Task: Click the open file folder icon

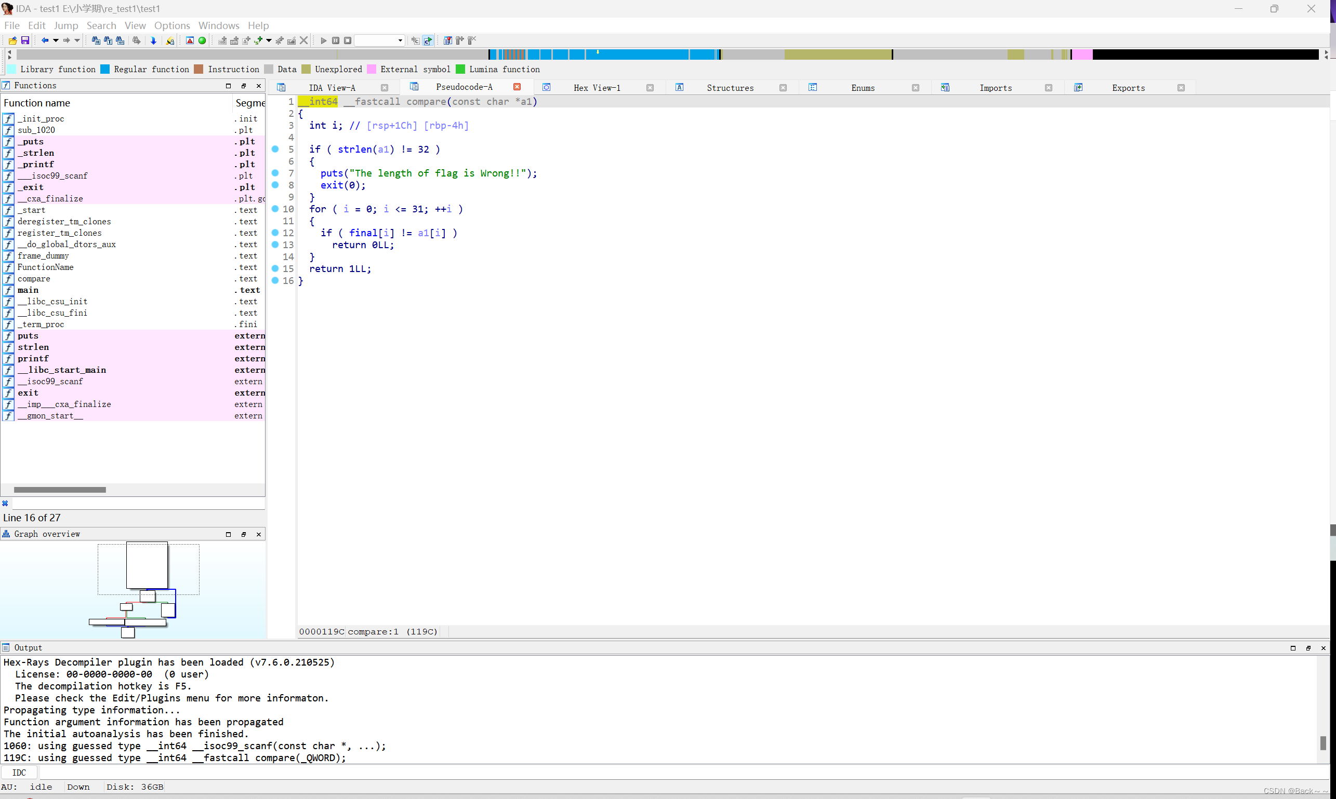Action: tap(12, 40)
